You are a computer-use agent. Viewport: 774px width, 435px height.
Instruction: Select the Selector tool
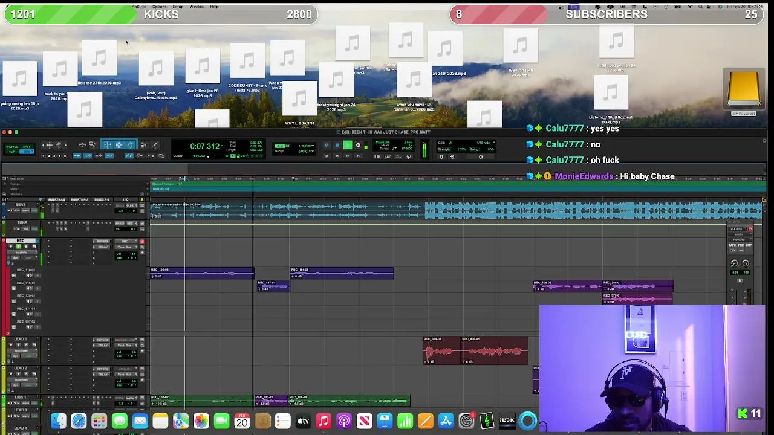(x=119, y=144)
